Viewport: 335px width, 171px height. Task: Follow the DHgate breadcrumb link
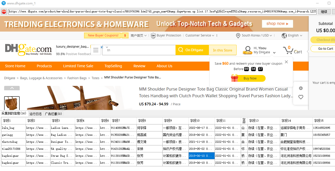point(10,78)
